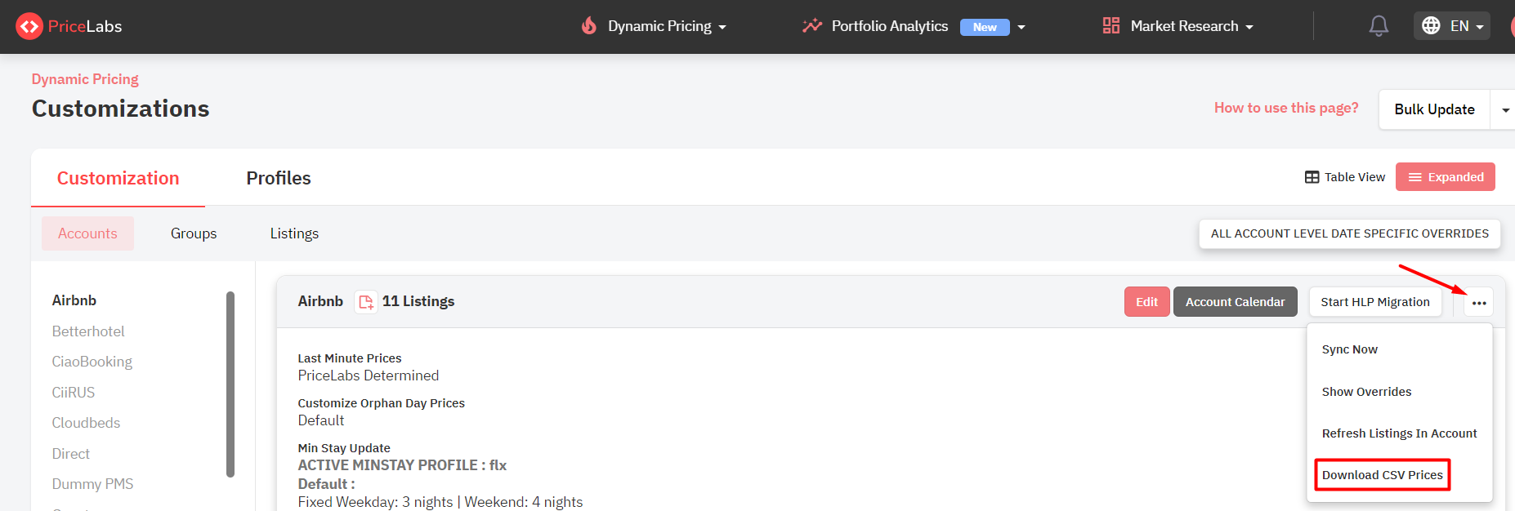Click the PriceLabs Determined value

369,375
